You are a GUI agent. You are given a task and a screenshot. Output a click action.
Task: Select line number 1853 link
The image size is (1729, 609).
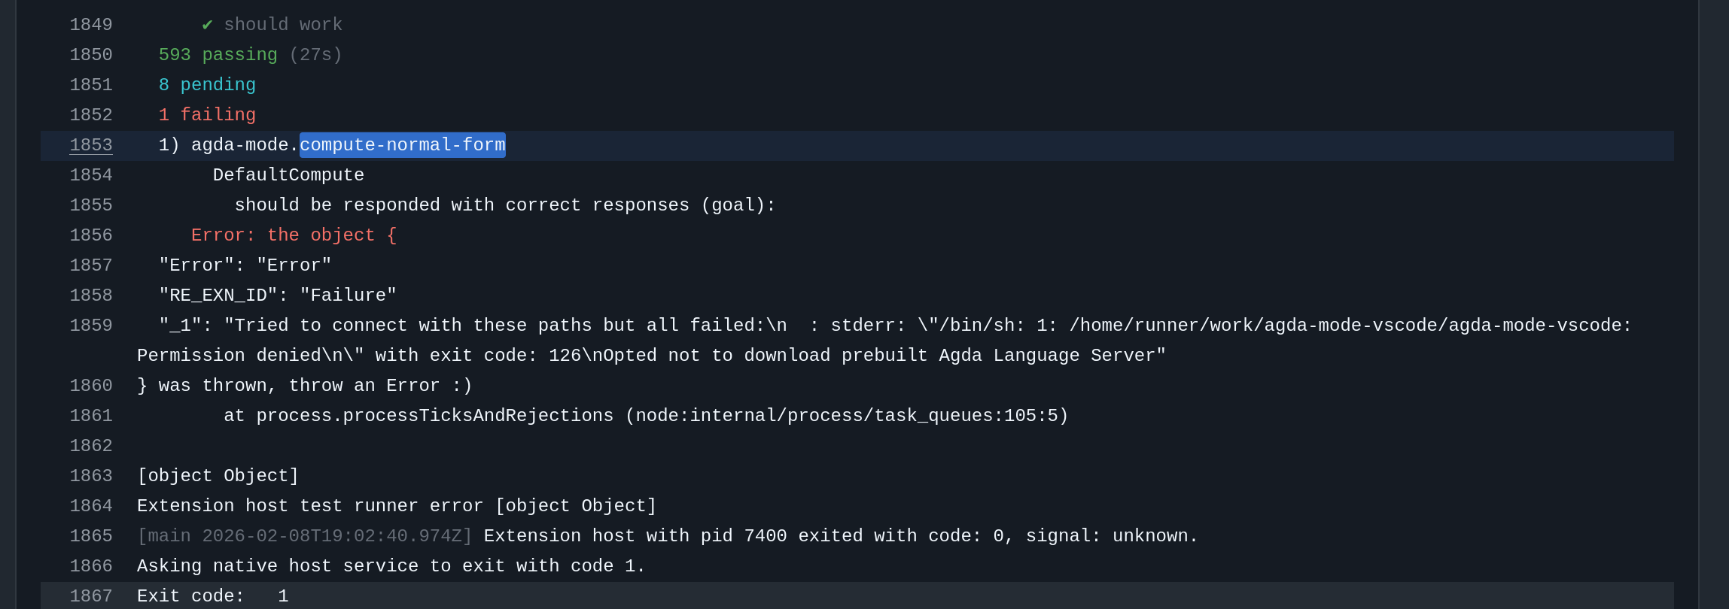pos(91,145)
